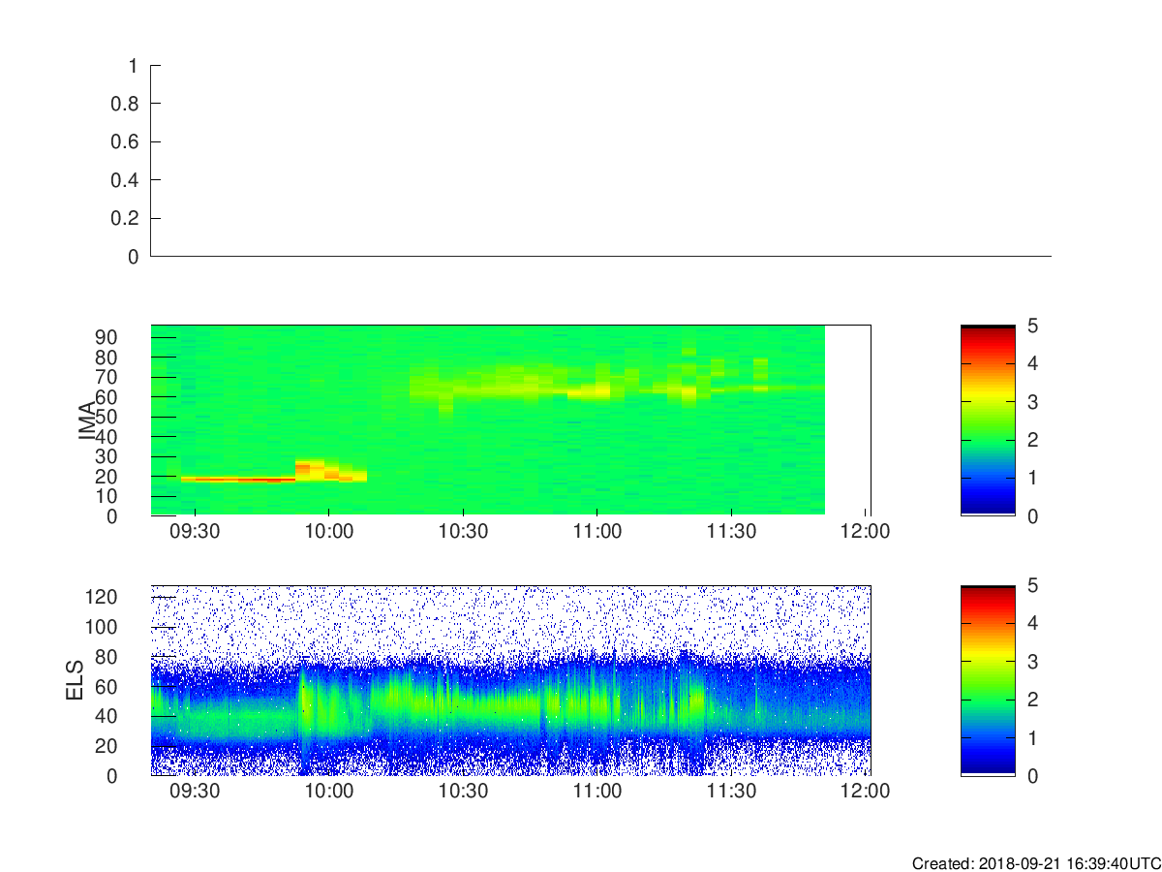The width and height of the screenshot is (1162, 872).
Task: Click the 2 label on ELS color bar
Action: (x=1031, y=700)
